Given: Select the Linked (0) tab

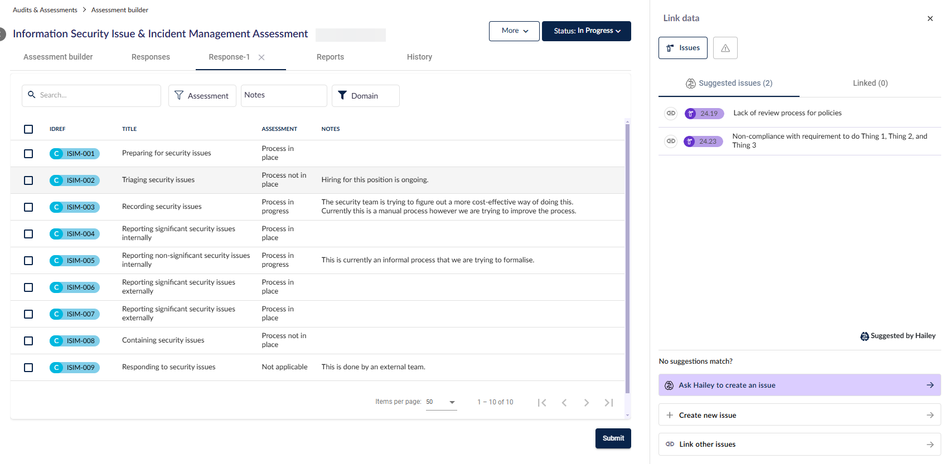Looking at the screenshot, I should pyautogui.click(x=870, y=84).
